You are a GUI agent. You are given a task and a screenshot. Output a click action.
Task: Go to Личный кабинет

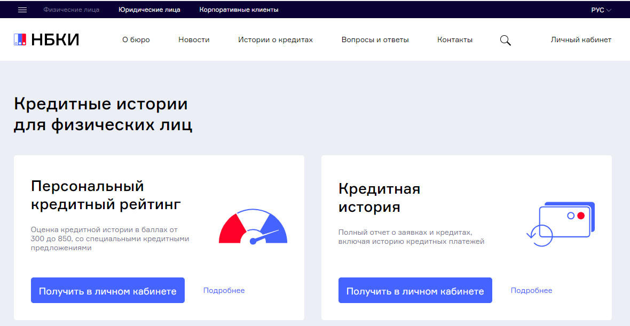(581, 39)
